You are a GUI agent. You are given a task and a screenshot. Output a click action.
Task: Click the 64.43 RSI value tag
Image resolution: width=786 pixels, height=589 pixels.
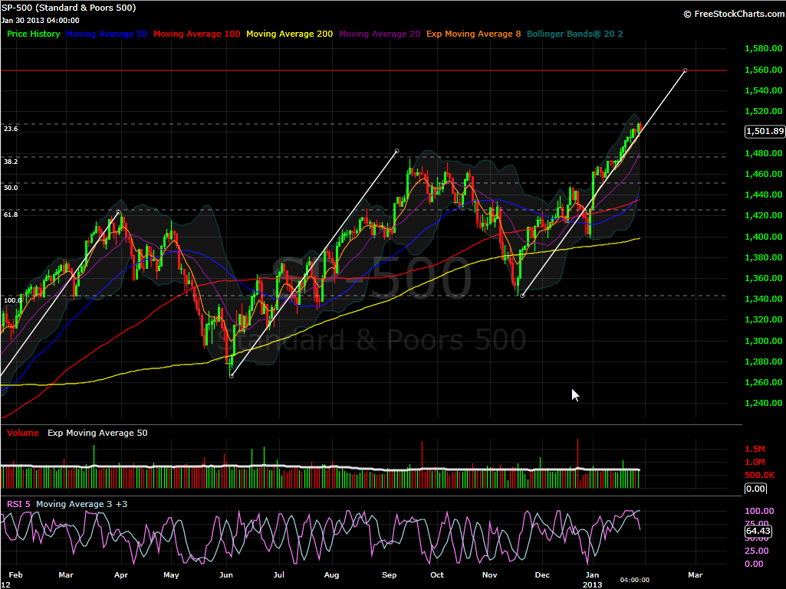click(758, 531)
